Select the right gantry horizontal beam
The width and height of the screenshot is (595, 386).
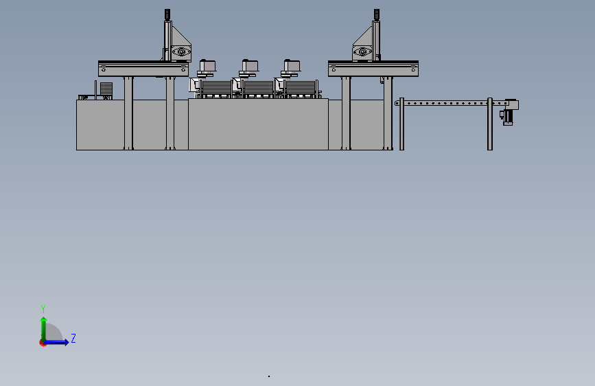coord(373,69)
